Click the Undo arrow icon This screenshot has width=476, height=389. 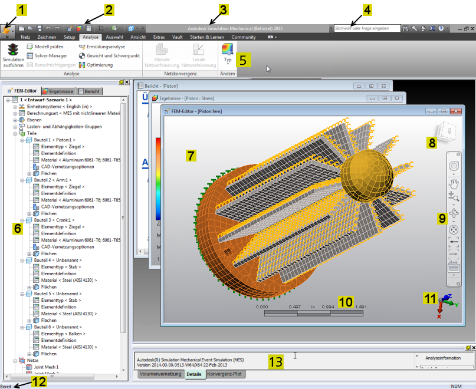[48, 28]
